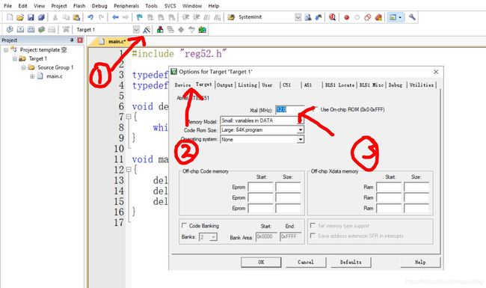This screenshot has width=486, height=288.
Task: Click the Batch Build icon
Action: point(42,29)
